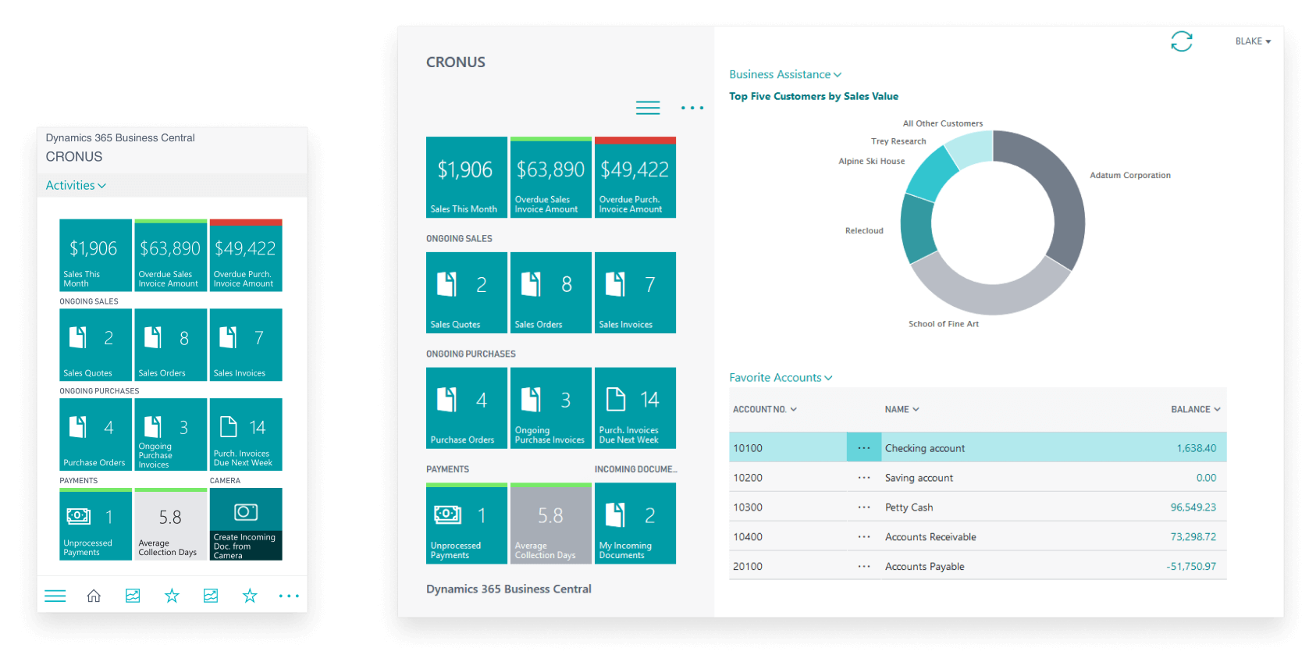Tap the Home icon in phone bottom bar
The height and width of the screenshot is (655, 1316).
pos(94,596)
